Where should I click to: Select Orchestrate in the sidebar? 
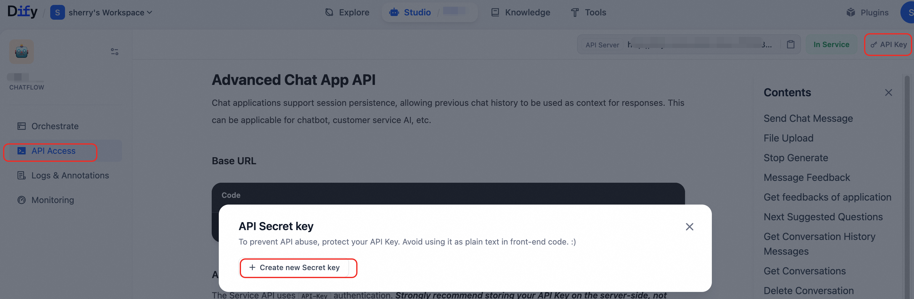(x=55, y=126)
